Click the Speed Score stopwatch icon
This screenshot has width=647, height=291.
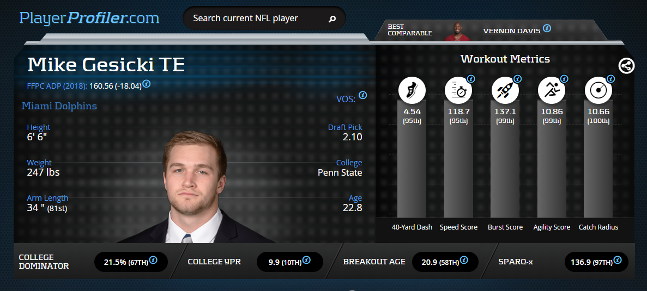(458, 90)
